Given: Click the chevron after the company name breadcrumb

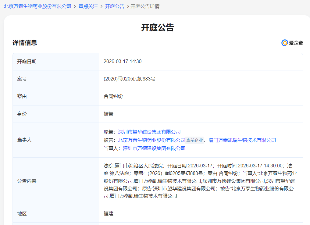Looking at the screenshot, I should coord(75,6).
